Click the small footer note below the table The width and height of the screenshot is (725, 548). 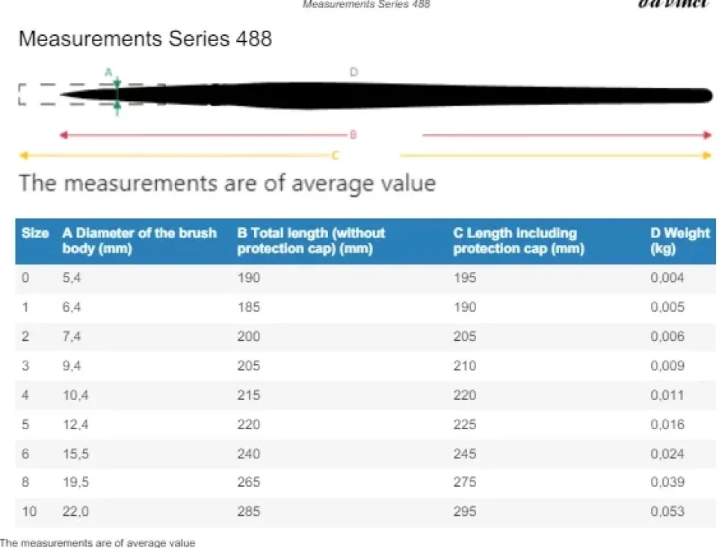(x=98, y=543)
